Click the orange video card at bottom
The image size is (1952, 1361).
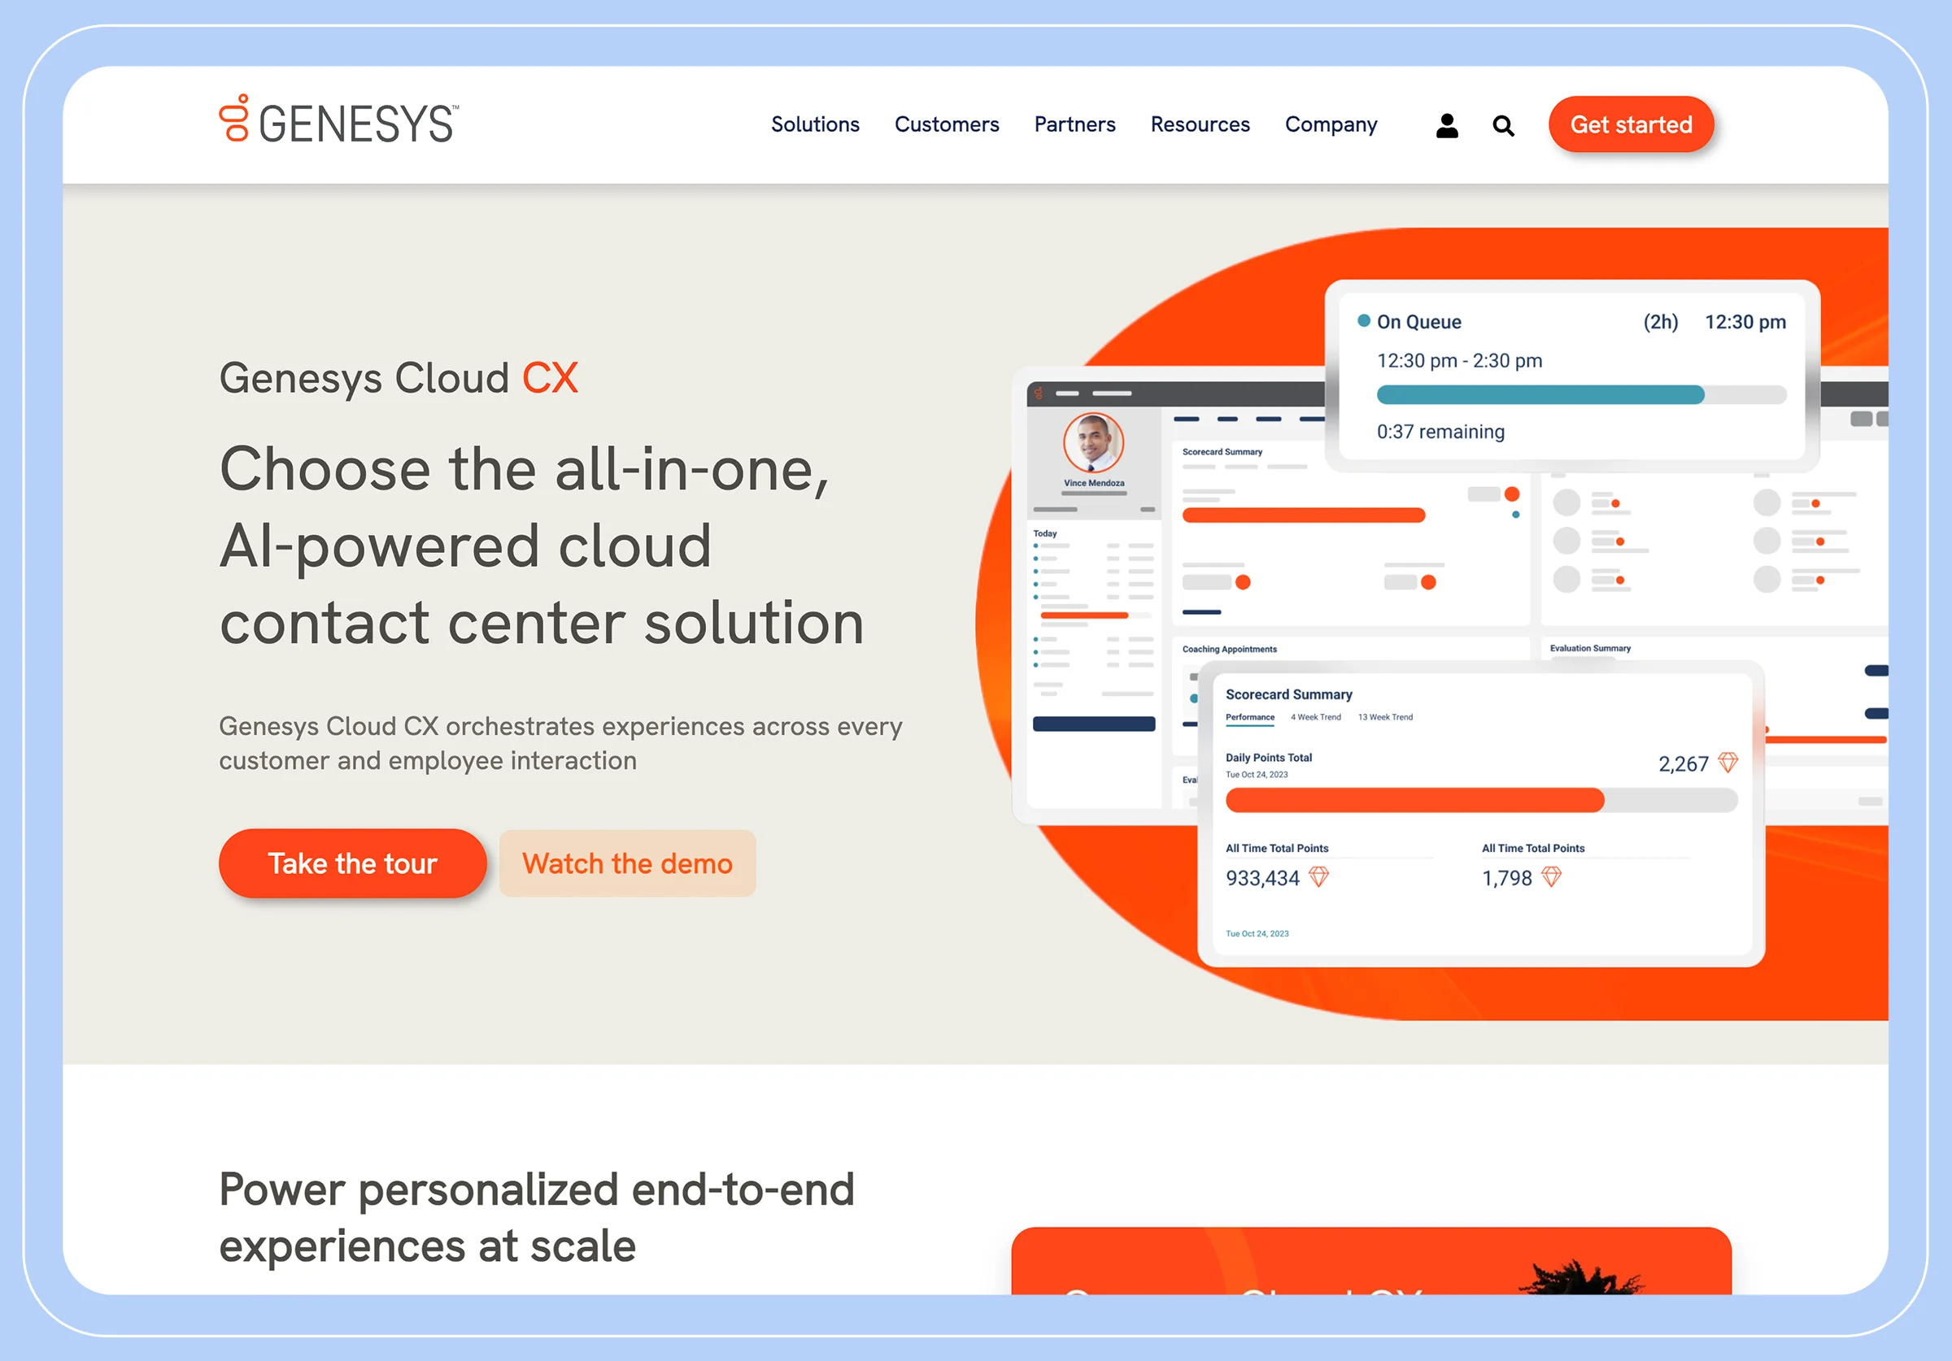1370,1262
